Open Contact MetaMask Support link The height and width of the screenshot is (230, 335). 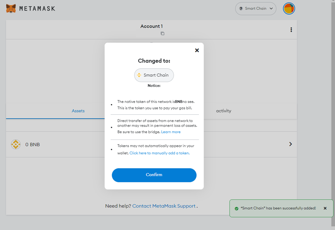click(164, 206)
